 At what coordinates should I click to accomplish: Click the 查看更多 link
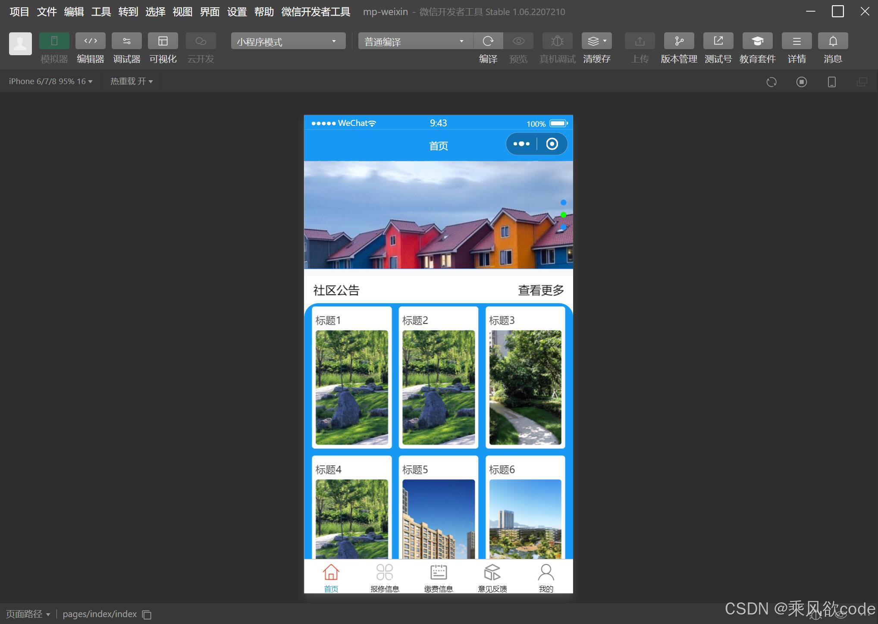click(x=540, y=290)
